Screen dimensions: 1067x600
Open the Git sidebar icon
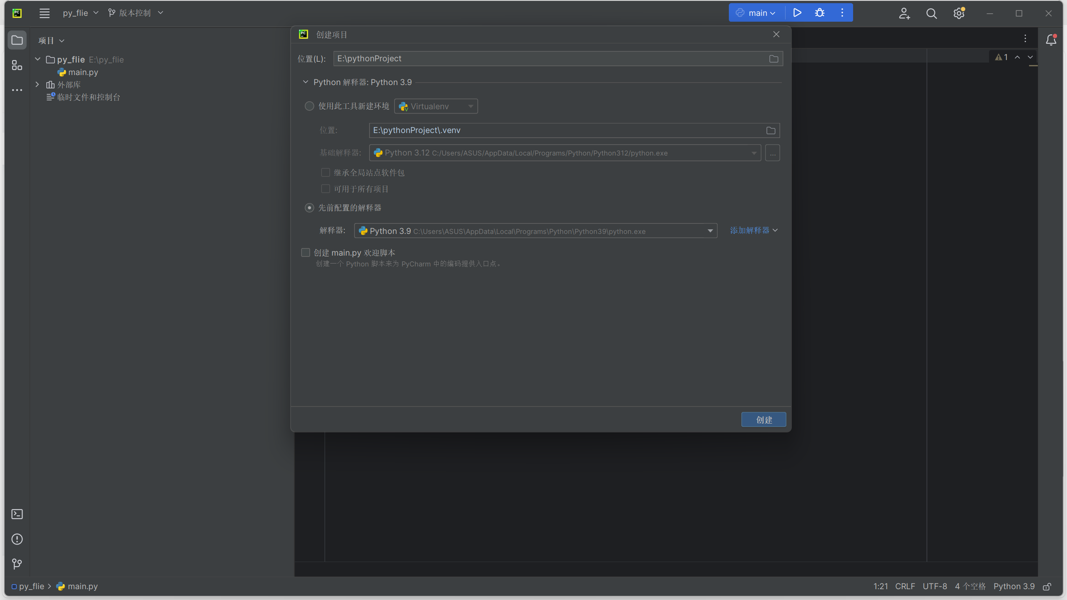(17, 564)
